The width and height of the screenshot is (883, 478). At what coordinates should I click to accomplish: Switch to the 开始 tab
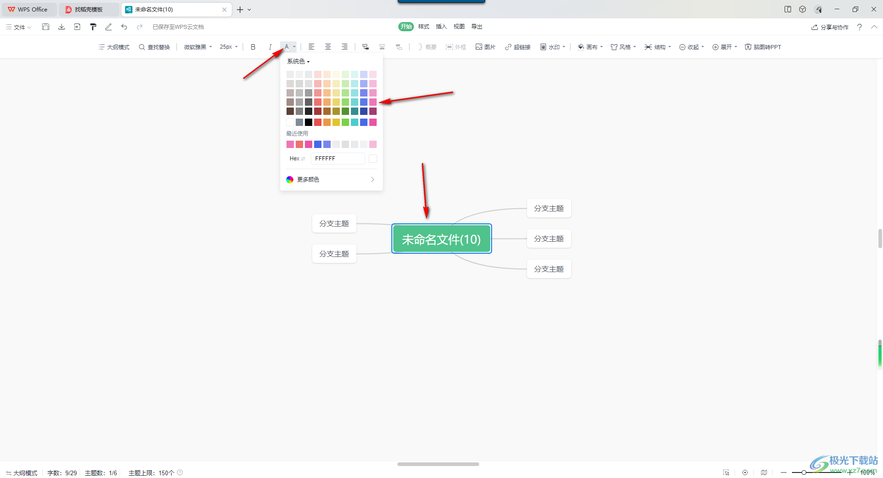tap(406, 27)
